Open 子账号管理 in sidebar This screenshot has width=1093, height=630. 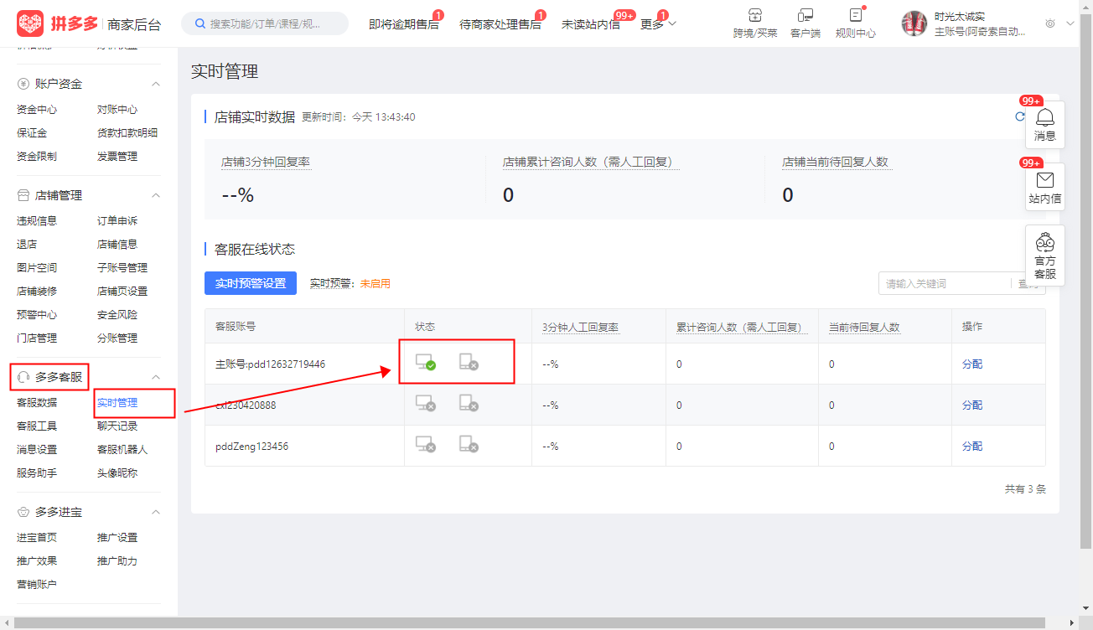click(x=122, y=268)
